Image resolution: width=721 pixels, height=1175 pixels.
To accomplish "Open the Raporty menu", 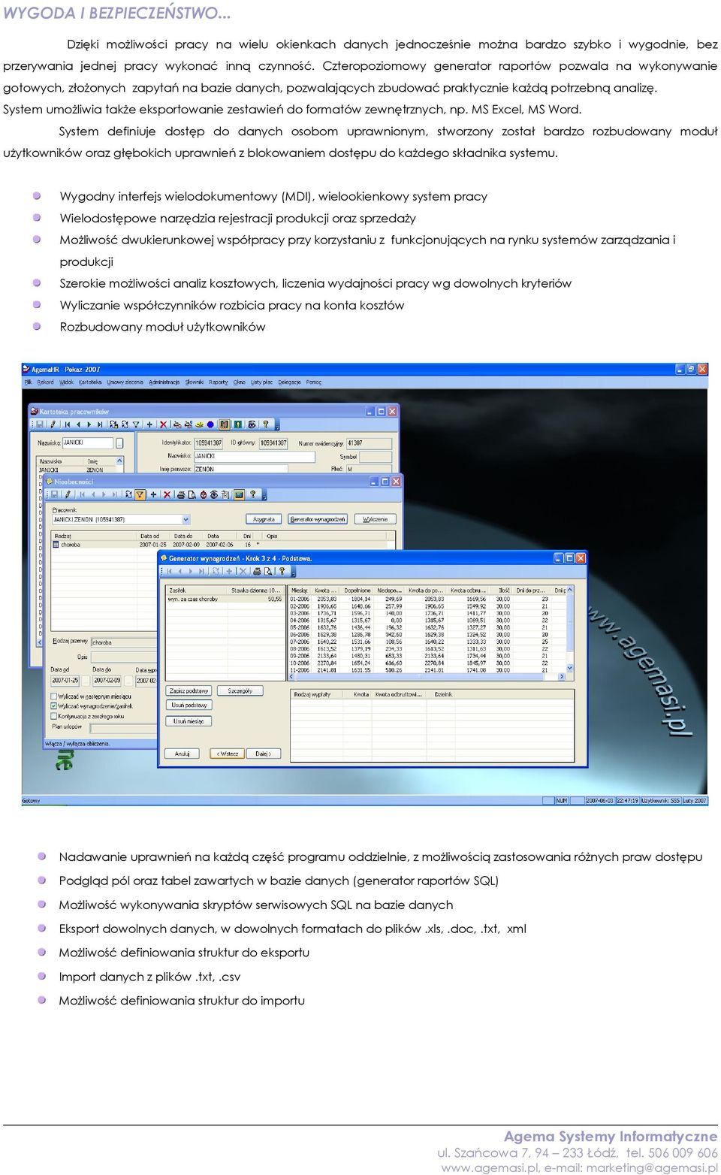I will tap(219, 382).
